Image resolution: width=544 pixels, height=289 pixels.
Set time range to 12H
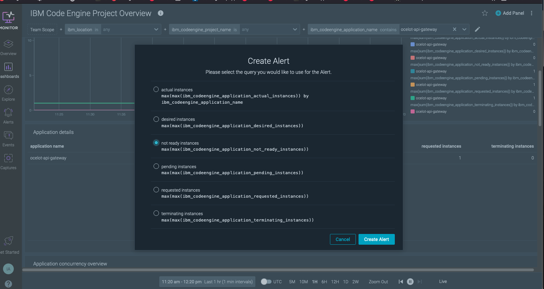[x=335, y=282]
